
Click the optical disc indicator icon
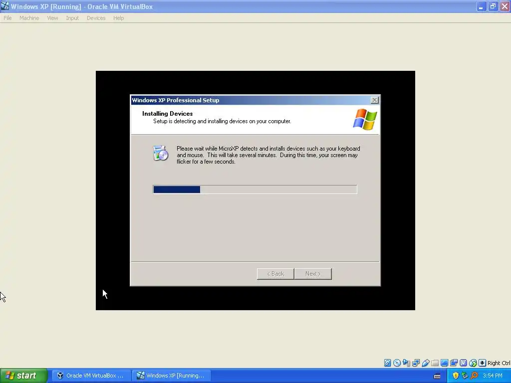point(397,363)
